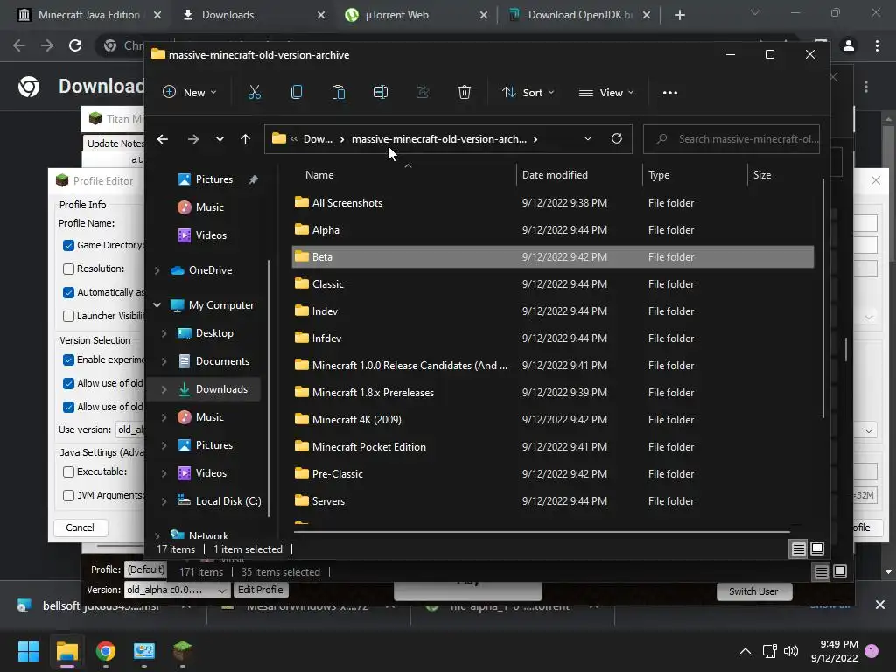Screen dimensions: 896x672
Task: Open the Sort dropdown
Action: point(528,92)
